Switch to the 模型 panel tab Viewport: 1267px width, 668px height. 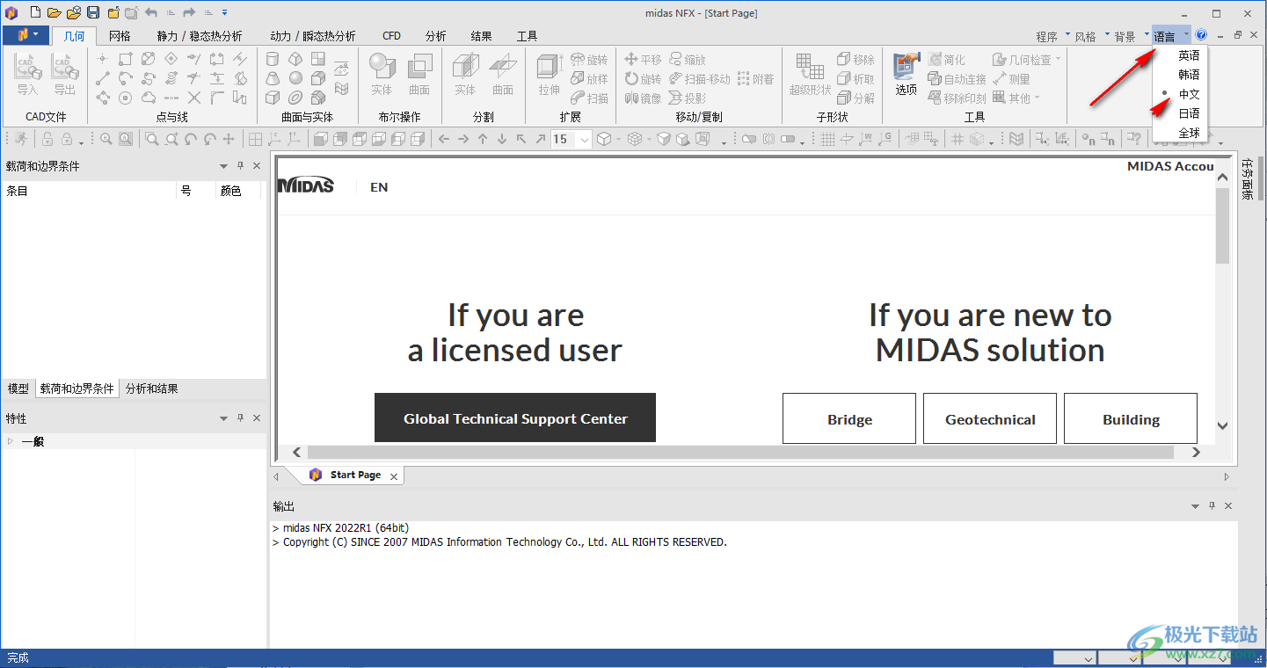(18, 388)
